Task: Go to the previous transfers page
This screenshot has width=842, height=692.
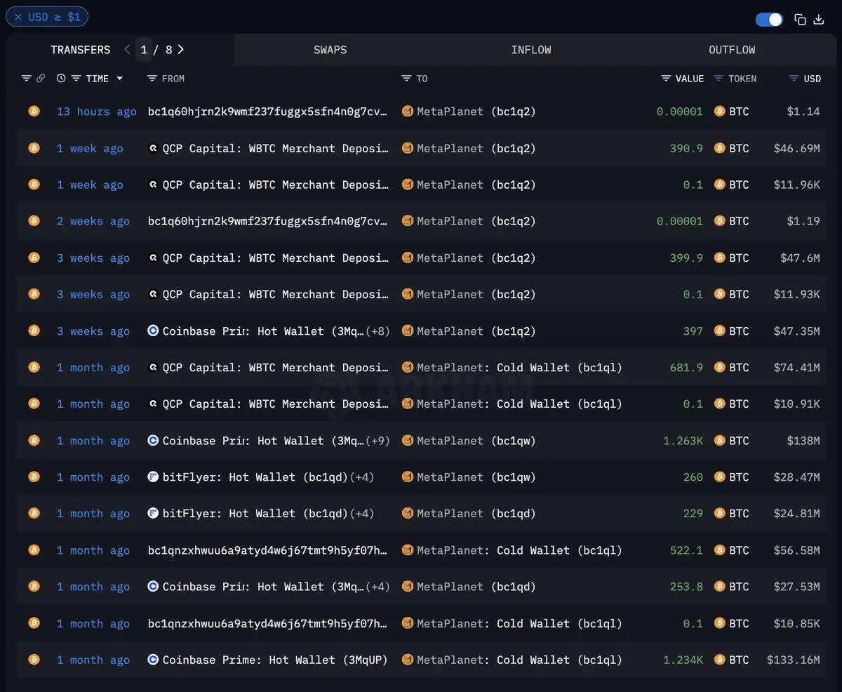Action: pos(127,50)
